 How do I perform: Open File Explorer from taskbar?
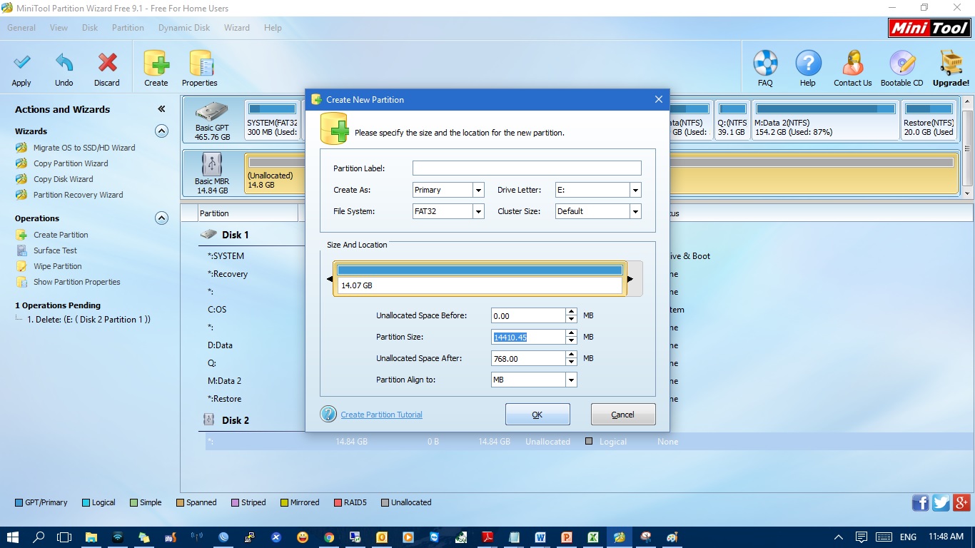pyautogui.click(x=91, y=537)
